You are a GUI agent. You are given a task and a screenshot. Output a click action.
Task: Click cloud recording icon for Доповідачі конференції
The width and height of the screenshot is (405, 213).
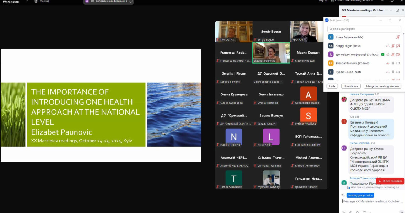[x=388, y=54]
